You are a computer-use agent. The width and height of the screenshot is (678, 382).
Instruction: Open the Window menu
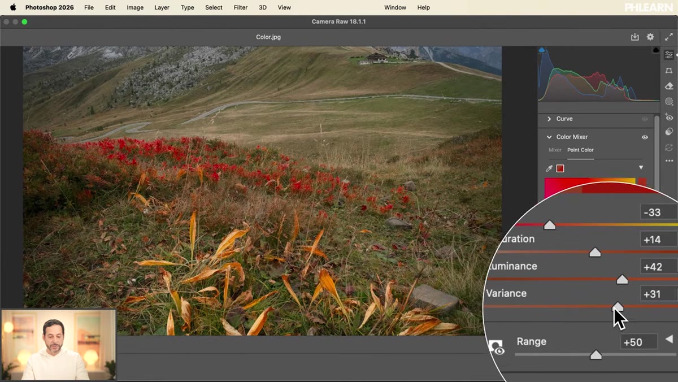click(x=395, y=7)
